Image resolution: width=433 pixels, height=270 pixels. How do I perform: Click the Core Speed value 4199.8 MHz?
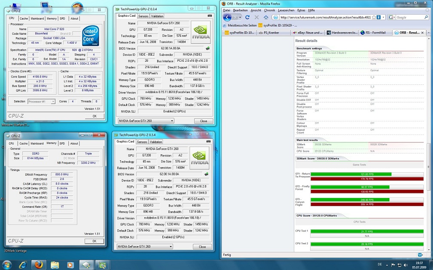point(40,77)
